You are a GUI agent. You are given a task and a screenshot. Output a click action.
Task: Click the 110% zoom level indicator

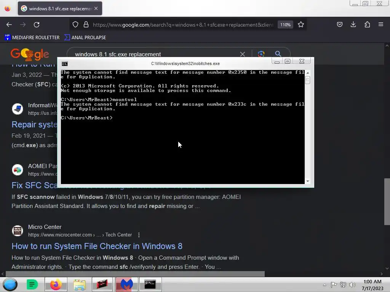(x=285, y=25)
